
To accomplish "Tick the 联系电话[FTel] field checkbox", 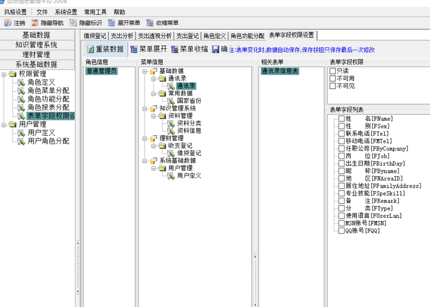I will [x=341, y=134].
